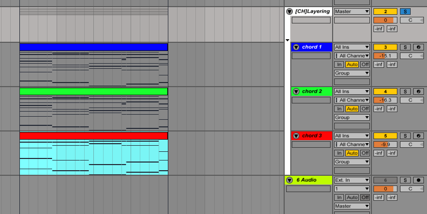This screenshot has height=214, width=427.
Task: Solo the chord 1 track
Action: pyautogui.click(x=405, y=47)
